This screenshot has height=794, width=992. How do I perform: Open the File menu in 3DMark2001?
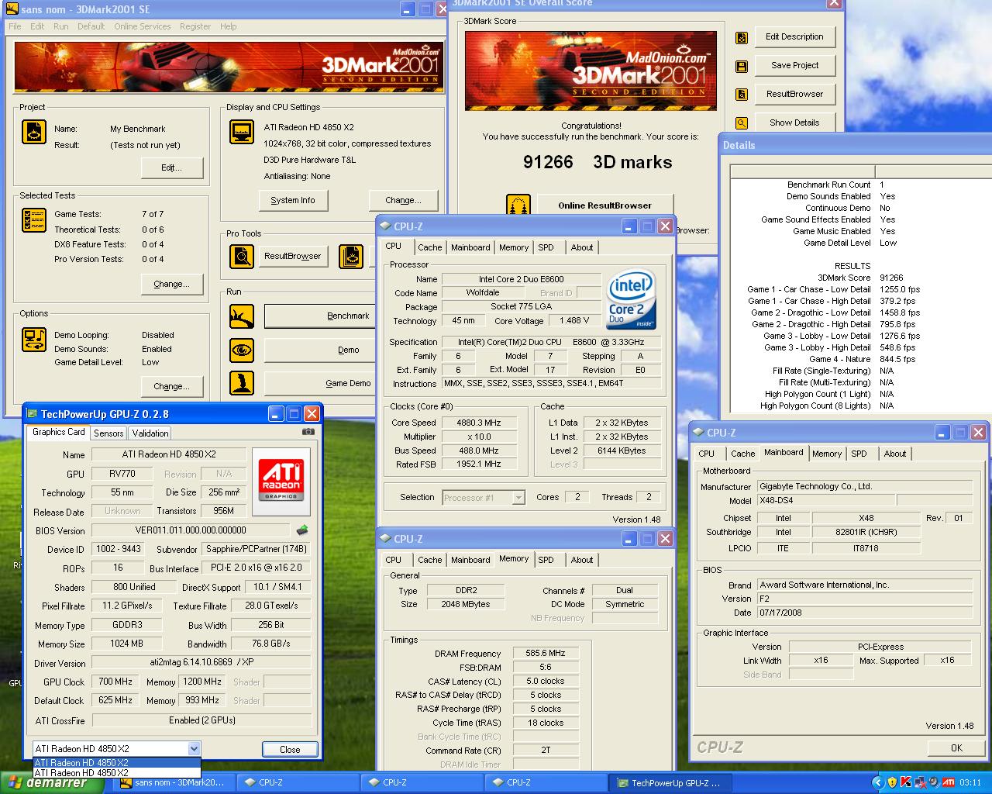pyautogui.click(x=15, y=26)
